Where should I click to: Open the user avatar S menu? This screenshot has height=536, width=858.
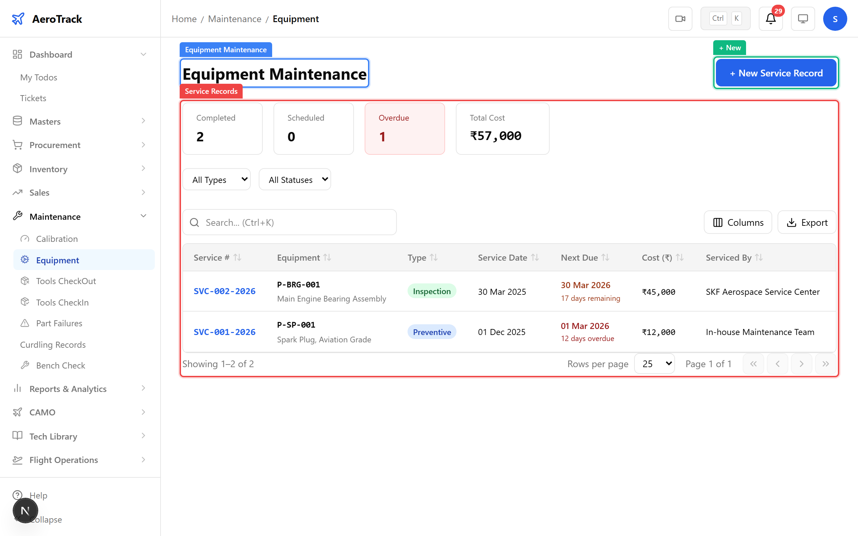pos(835,19)
